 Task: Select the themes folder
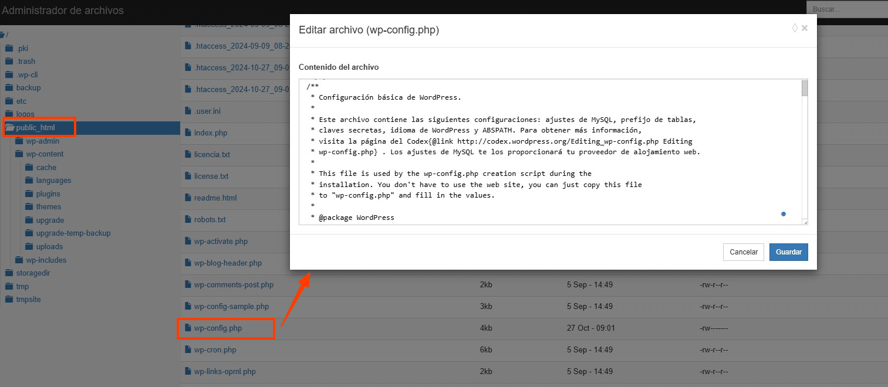tap(48, 207)
